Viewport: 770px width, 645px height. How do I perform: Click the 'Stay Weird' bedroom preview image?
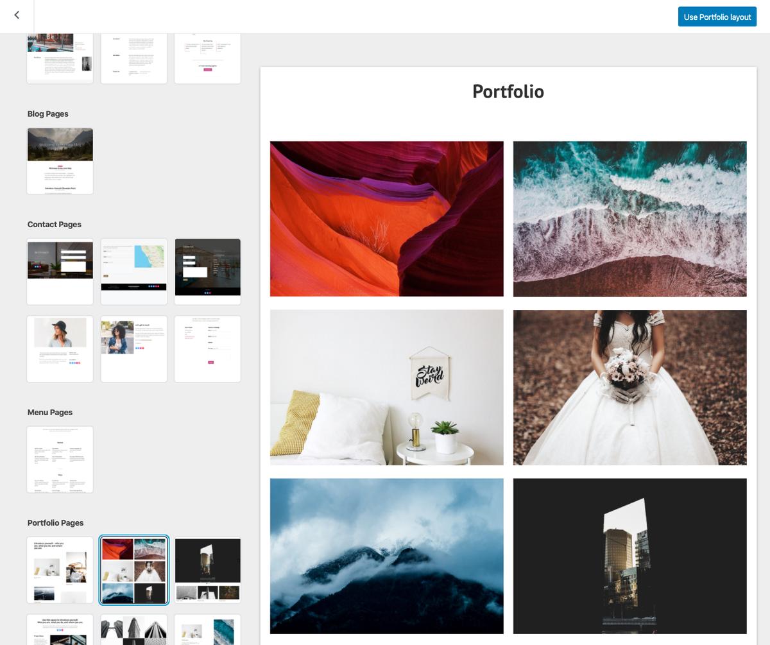tap(386, 387)
